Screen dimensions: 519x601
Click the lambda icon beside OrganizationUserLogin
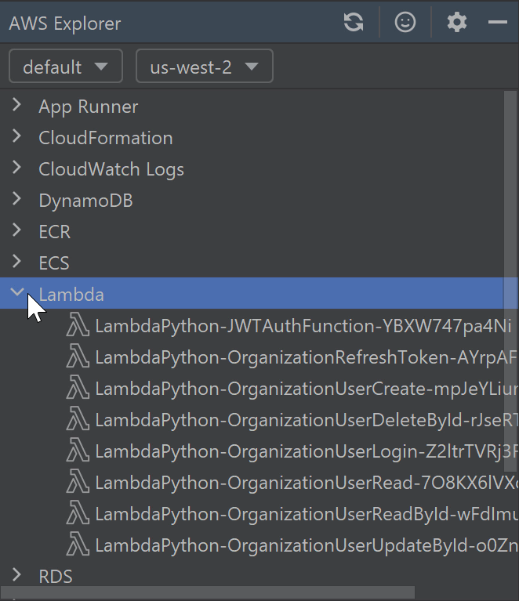click(x=78, y=451)
